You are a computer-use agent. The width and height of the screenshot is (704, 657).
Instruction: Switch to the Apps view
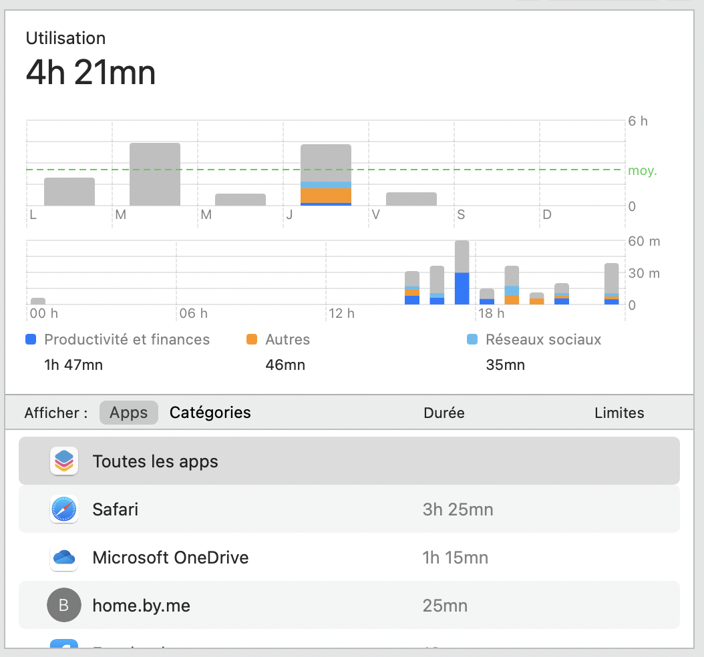click(x=128, y=413)
